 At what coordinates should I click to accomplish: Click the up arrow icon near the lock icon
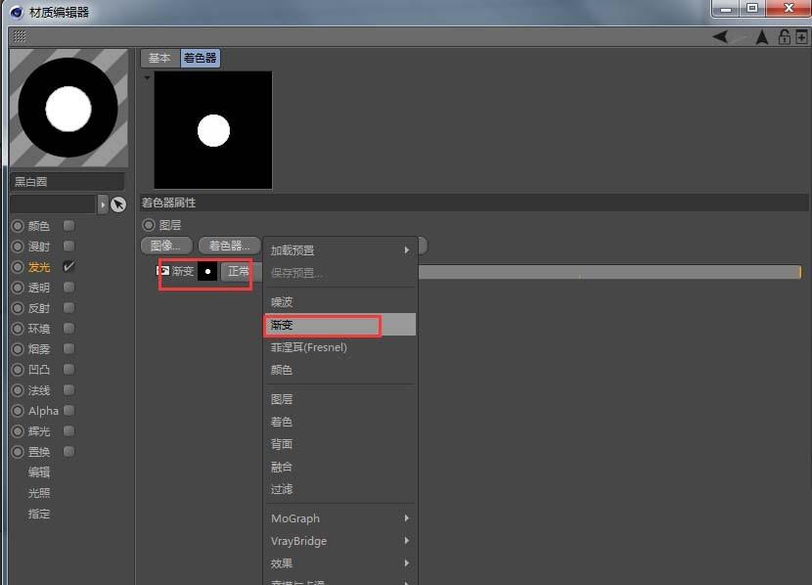761,37
